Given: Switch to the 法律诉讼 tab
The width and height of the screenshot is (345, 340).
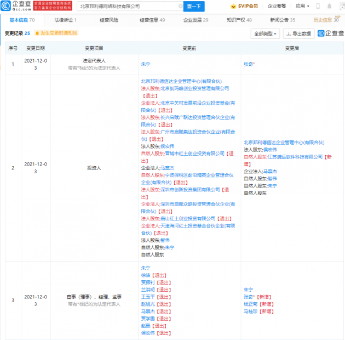Looking at the screenshot, I should pos(65,20).
